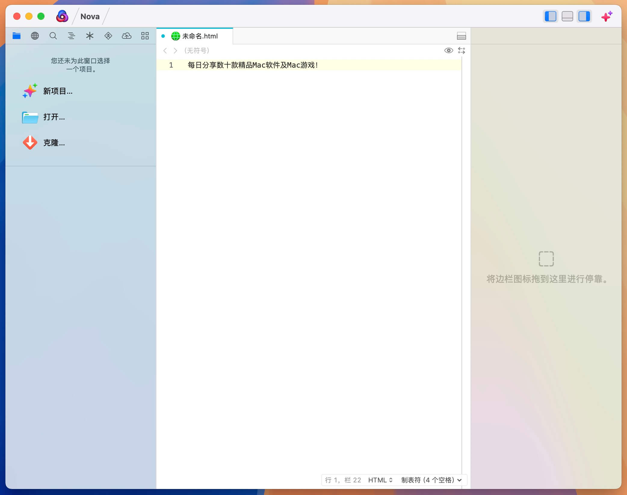Select the Remote server globe icon
Image resolution: width=627 pixels, height=495 pixels.
click(35, 36)
